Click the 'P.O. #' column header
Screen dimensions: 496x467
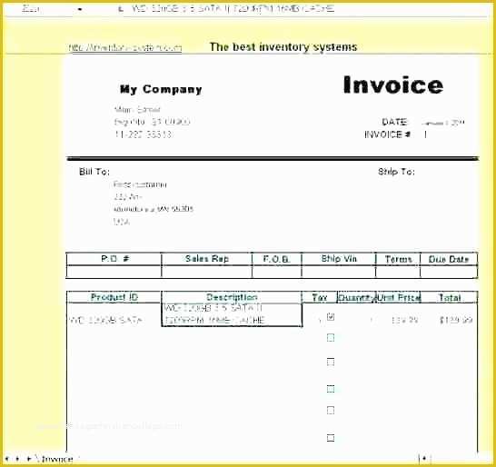click(114, 259)
